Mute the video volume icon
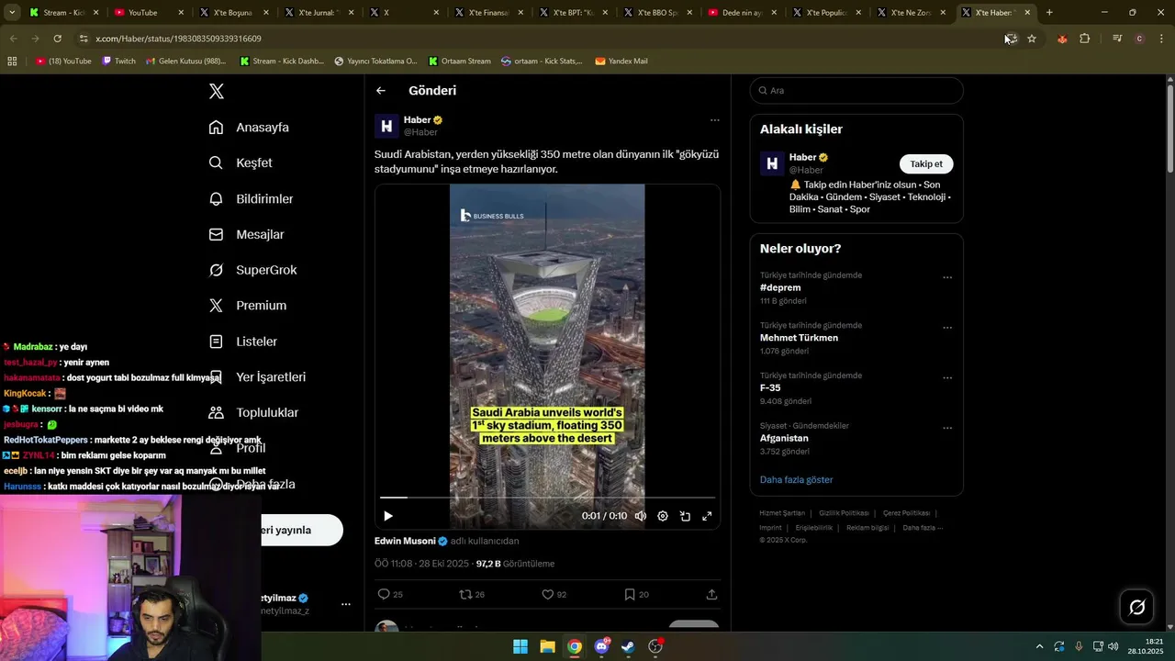Image resolution: width=1175 pixels, height=661 pixels. point(641,516)
